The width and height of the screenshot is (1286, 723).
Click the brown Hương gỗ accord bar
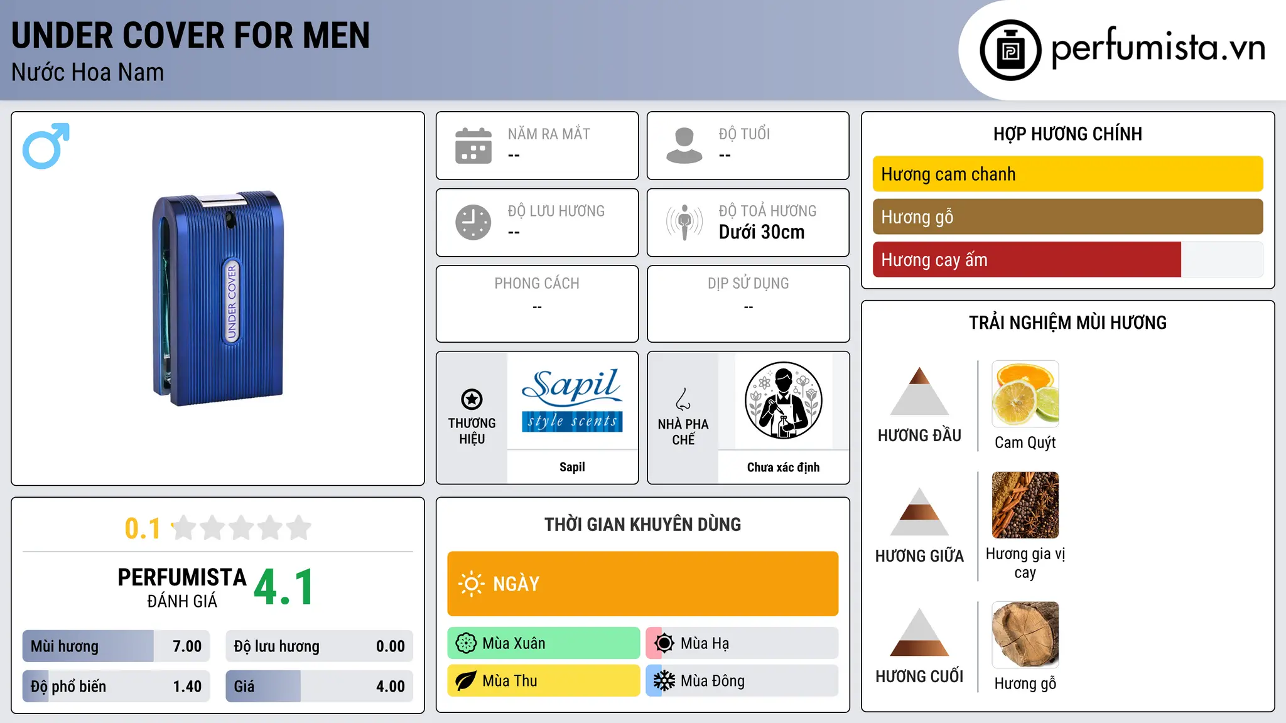(x=1067, y=217)
